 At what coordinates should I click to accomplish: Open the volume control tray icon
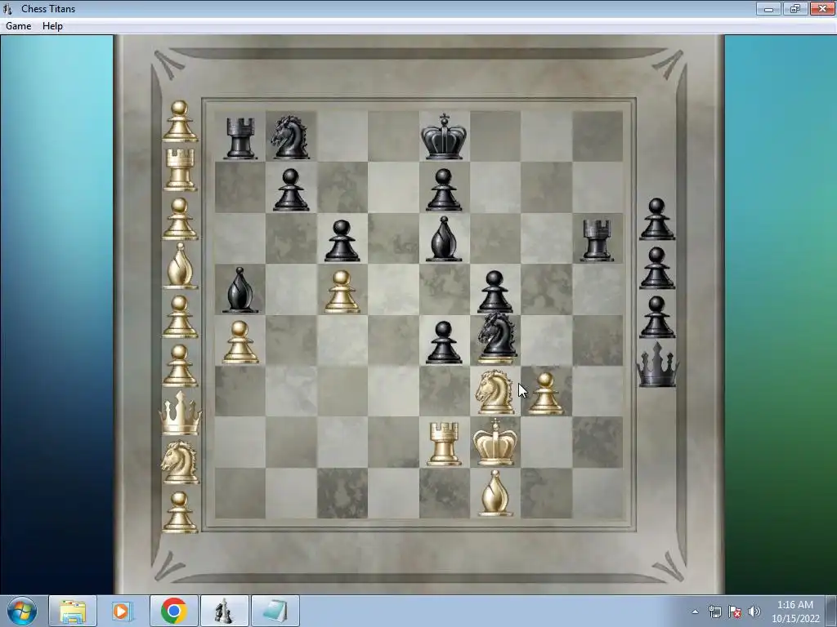point(754,611)
